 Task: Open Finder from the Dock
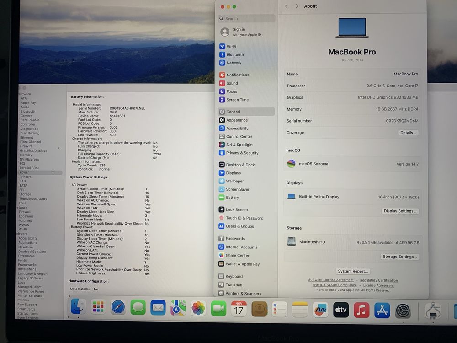pyautogui.click(x=78, y=307)
